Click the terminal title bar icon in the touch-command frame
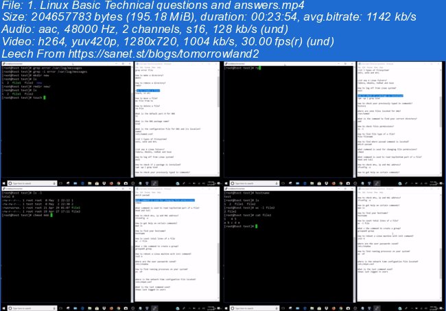This screenshot has width=446, height=311. [3, 64]
